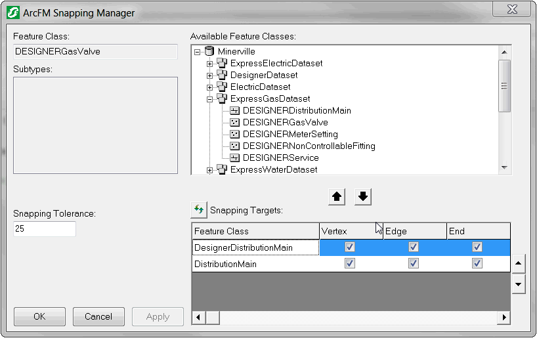The width and height of the screenshot is (537, 338).
Task: Expand the DesignerDataset node
Action: pos(209,75)
